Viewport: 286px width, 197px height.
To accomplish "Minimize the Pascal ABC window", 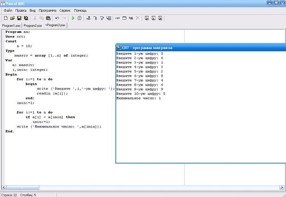I will pyautogui.click(x=269, y=3).
